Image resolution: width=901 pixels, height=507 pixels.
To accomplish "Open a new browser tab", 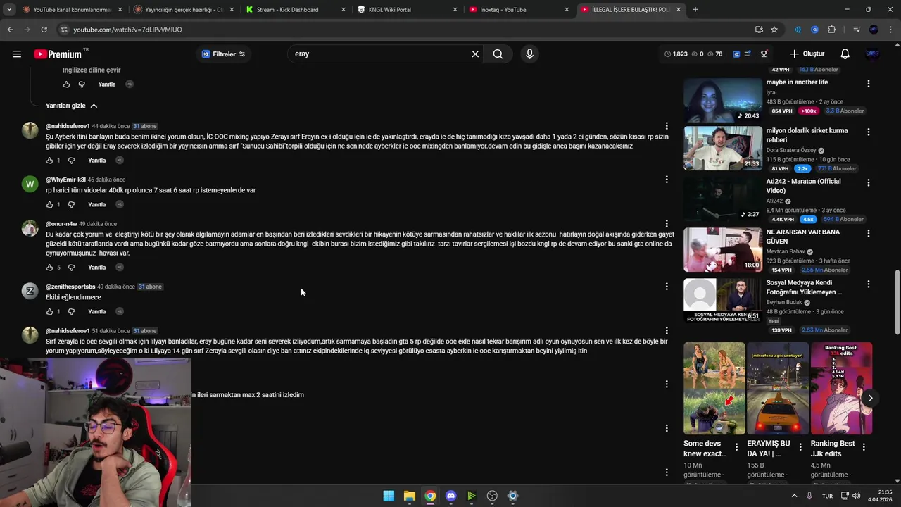I will (x=695, y=9).
